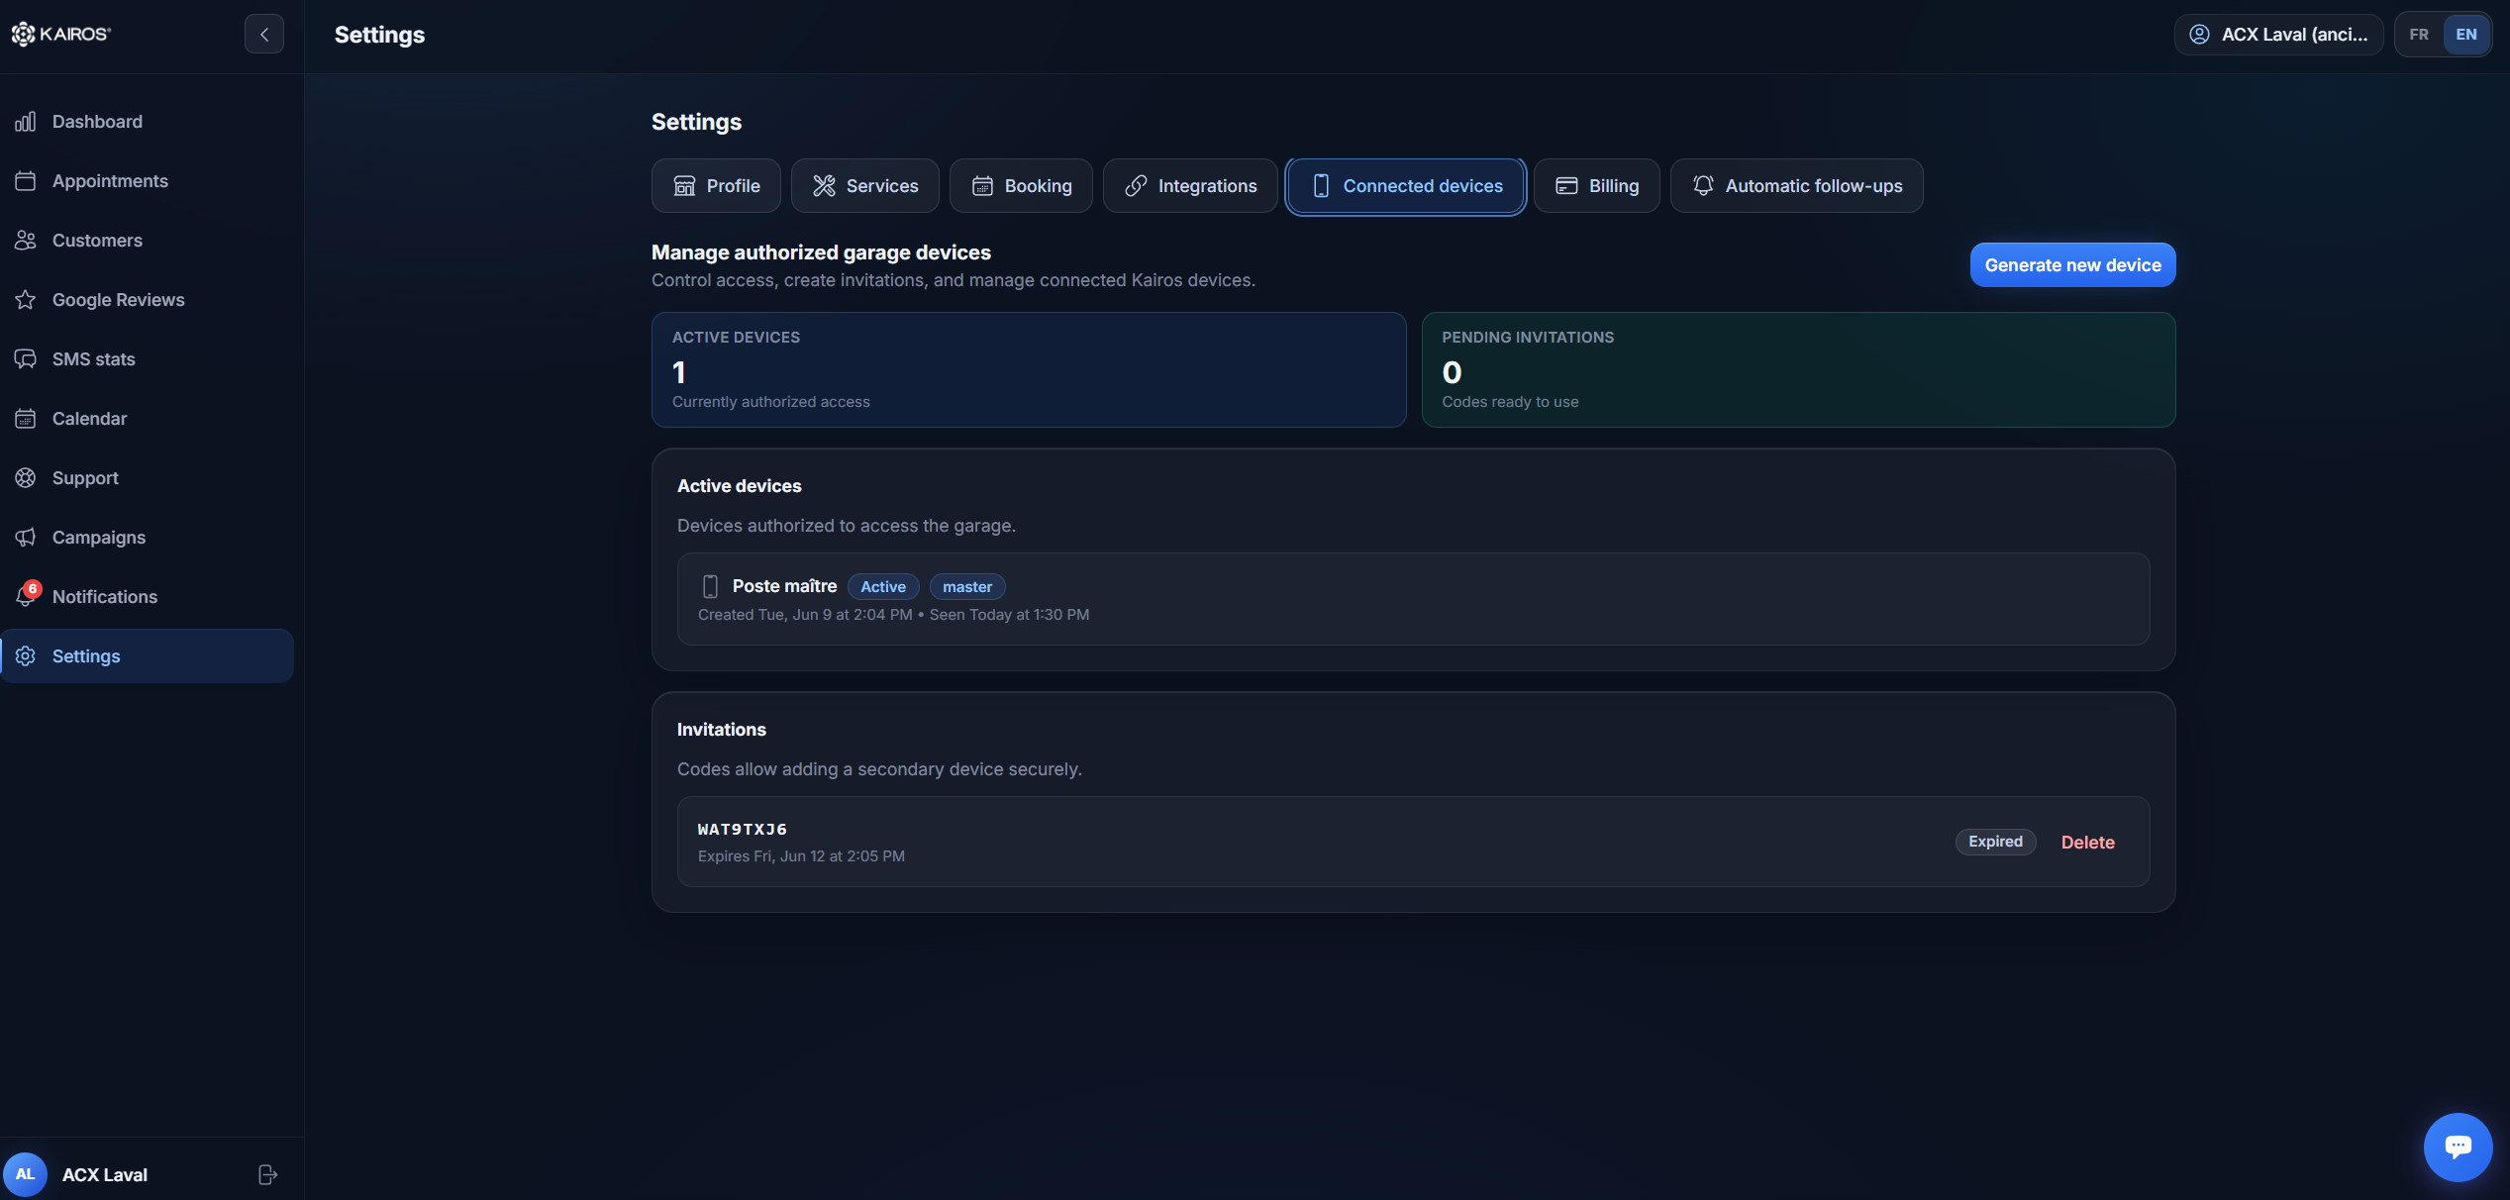
Task: Click the Expired status badge
Action: point(1995,841)
